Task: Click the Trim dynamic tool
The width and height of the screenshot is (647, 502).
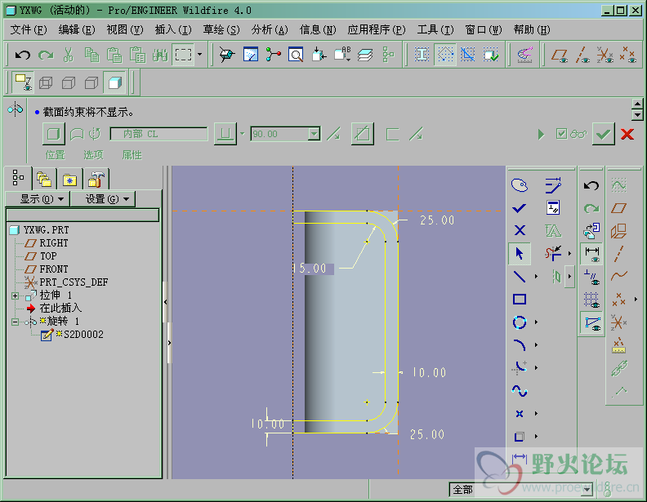Action: pos(553,254)
